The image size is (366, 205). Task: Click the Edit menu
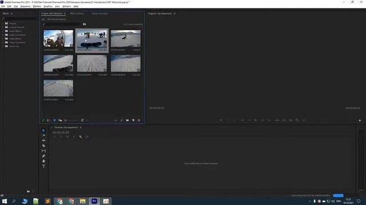pyautogui.click(x=9, y=6)
